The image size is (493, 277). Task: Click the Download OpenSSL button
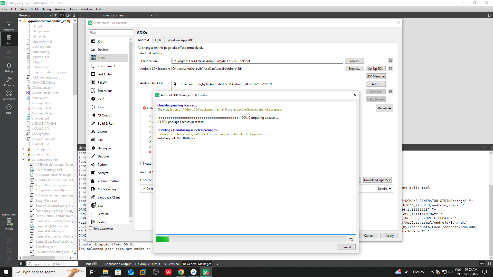377,180
